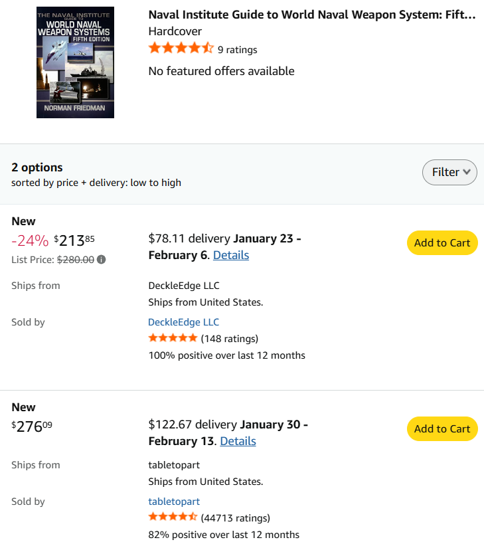
Task: Click the List Price info icon
Action: (x=102, y=260)
